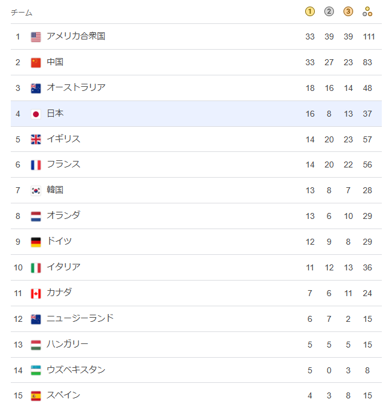389x405 pixels.
Task: Click the gold medal column icon
Action: point(309,11)
